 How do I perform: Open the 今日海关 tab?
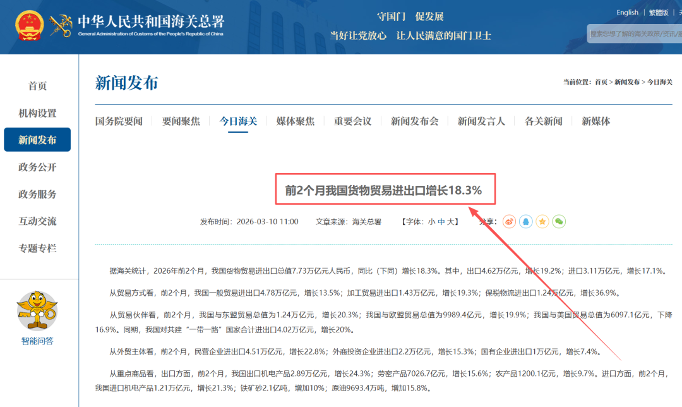pos(238,121)
